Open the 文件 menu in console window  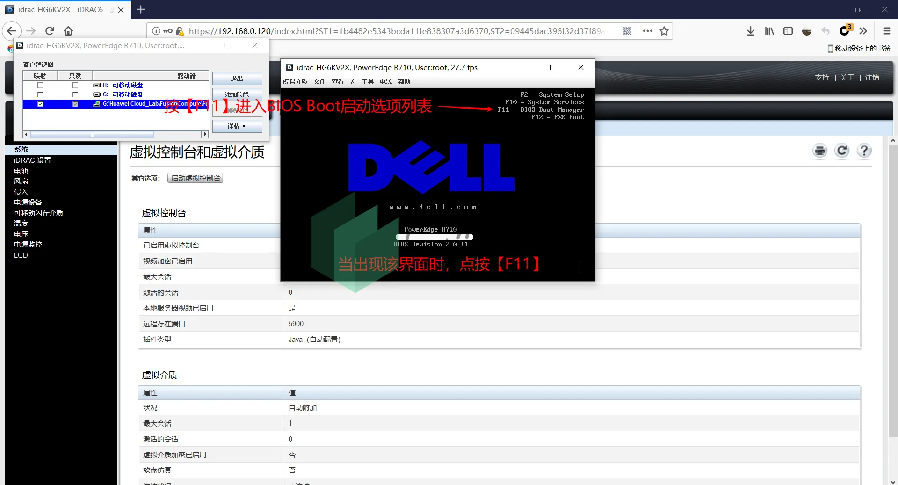(320, 81)
